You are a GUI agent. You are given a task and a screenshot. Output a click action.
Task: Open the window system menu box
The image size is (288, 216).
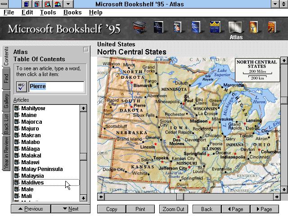click(x=4, y=4)
